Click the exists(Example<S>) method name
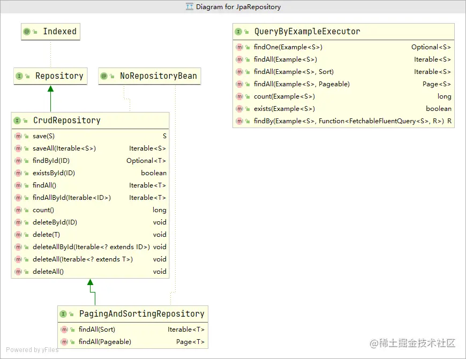 point(284,109)
